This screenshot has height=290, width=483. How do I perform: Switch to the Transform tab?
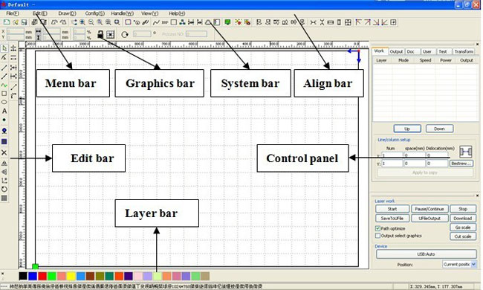tap(464, 51)
